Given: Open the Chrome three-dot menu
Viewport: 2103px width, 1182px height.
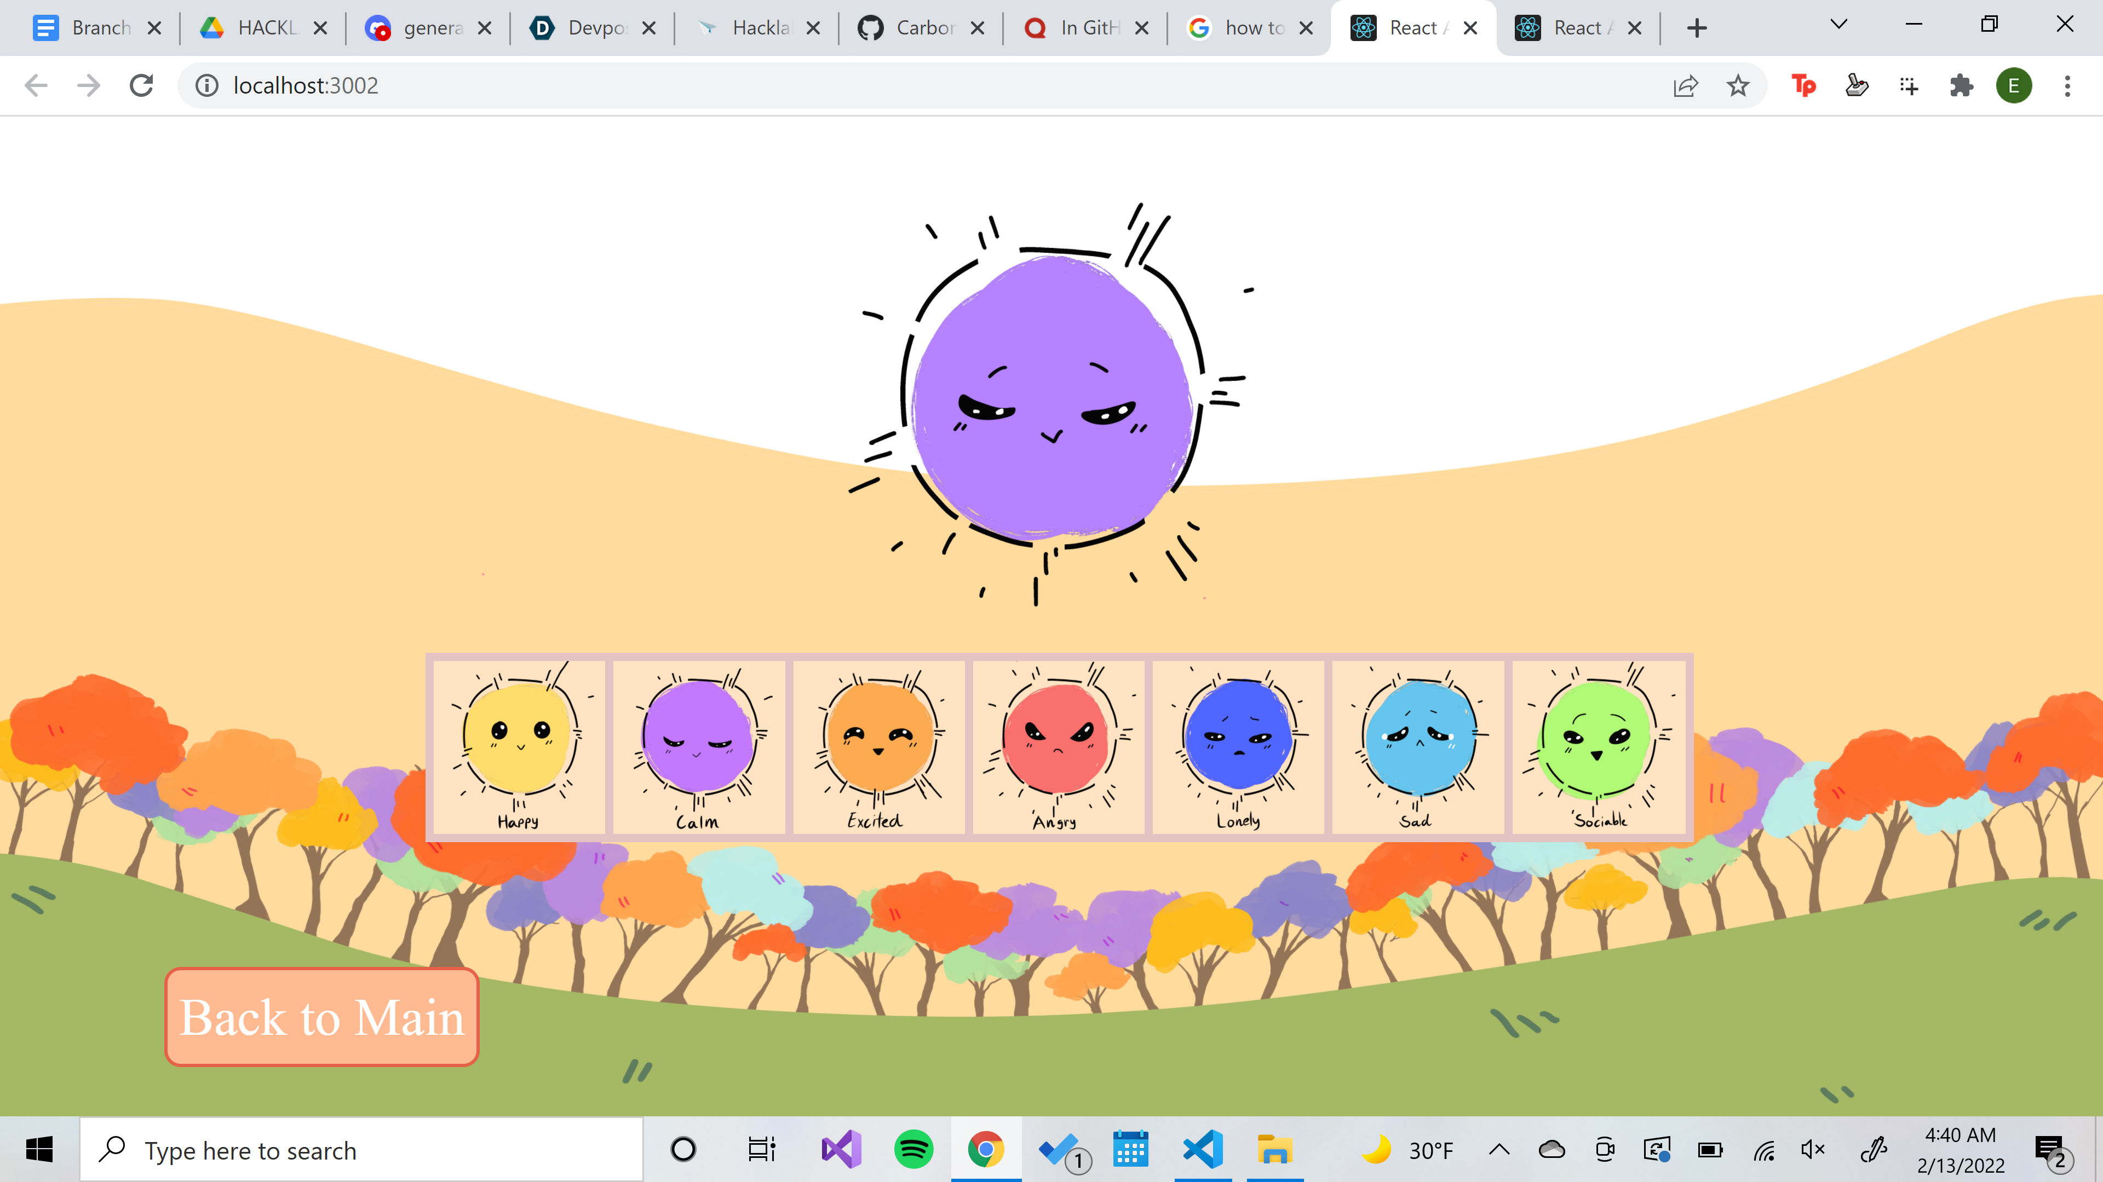Looking at the screenshot, I should tap(2067, 86).
